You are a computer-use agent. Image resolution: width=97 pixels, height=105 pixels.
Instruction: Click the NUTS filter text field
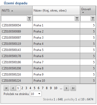point(14,18)
